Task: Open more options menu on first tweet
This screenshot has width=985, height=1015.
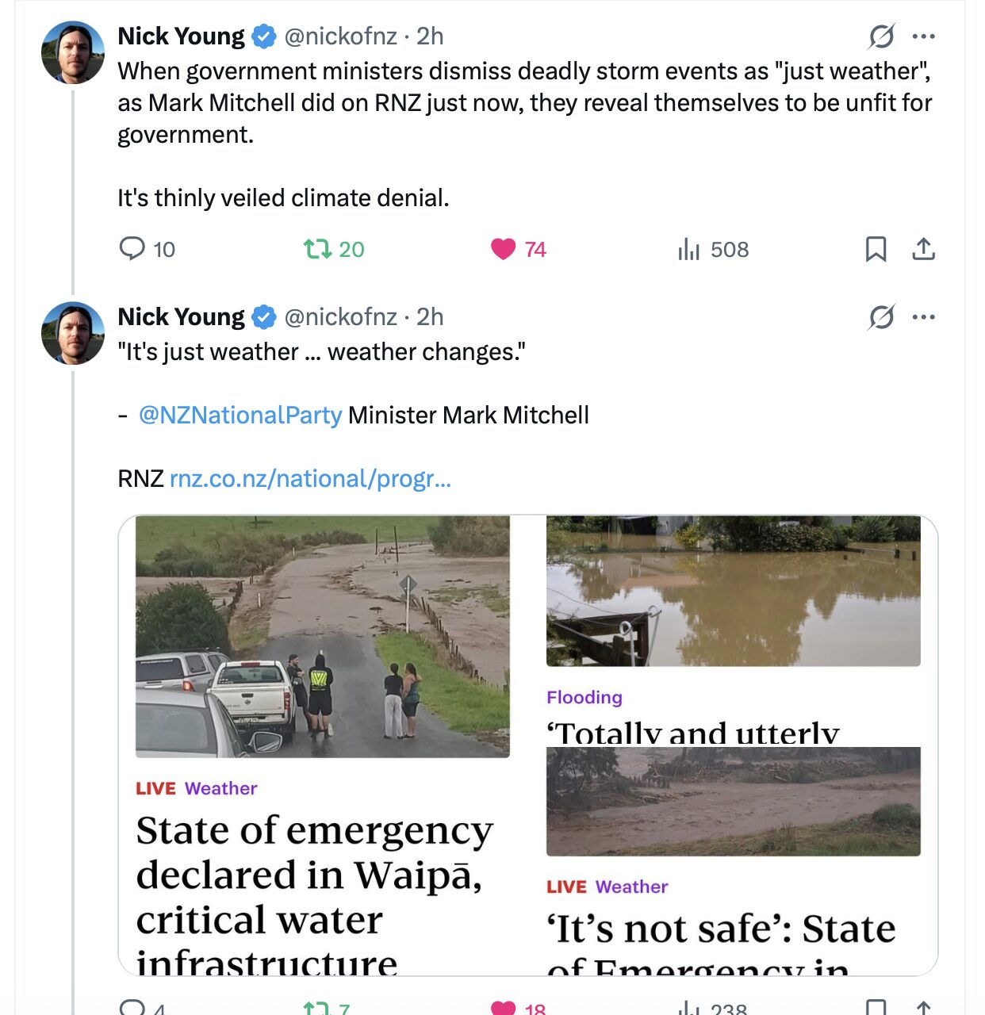Action: coord(924,36)
